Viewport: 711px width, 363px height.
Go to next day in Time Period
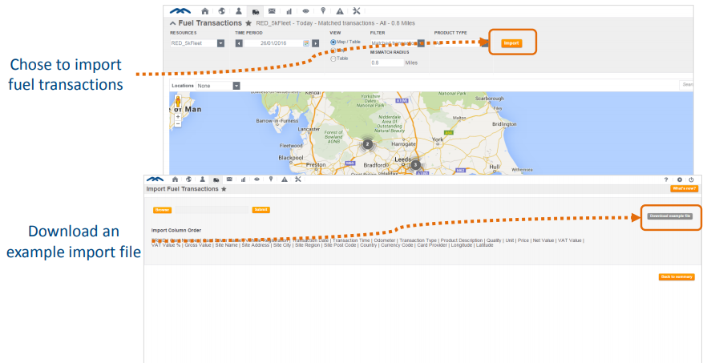(316, 43)
